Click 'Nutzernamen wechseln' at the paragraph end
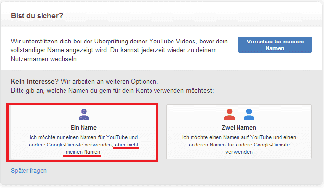This screenshot has width=324, height=188. [x=44, y=59]
